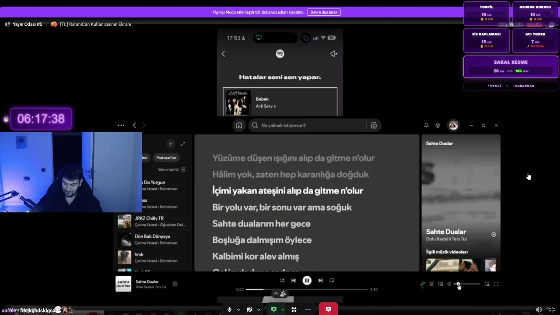This screenshot has width=560, height=315.
Task: Add Sahte Dualar from the right panel
Action: pyautogui.click(x=493, y=234)
